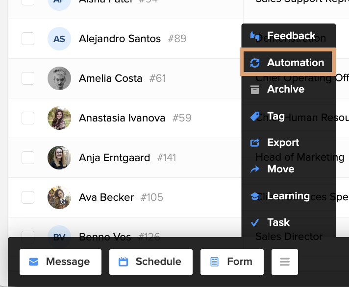This screenshot has height=287, width=349.
Task: Click the Export share icon
Action: tap(254, 143)
